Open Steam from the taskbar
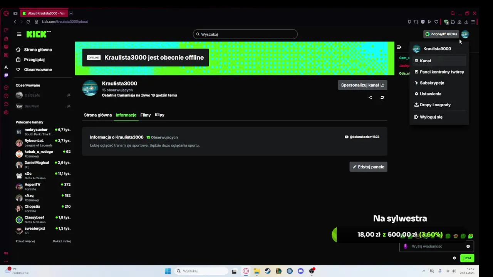The height and width of the screenshot is (277, 493). coord(268,271)
